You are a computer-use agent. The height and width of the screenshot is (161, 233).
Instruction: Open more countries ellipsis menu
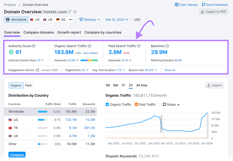point(71,20)
